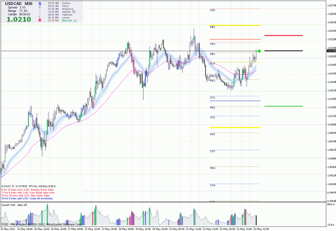
Task: Click the highlighted current price axis tag
Action: click(331, 51)
